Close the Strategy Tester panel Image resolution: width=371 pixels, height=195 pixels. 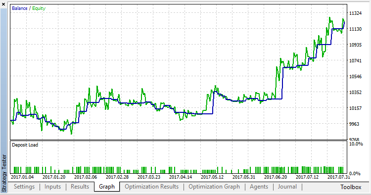(3, 4)
